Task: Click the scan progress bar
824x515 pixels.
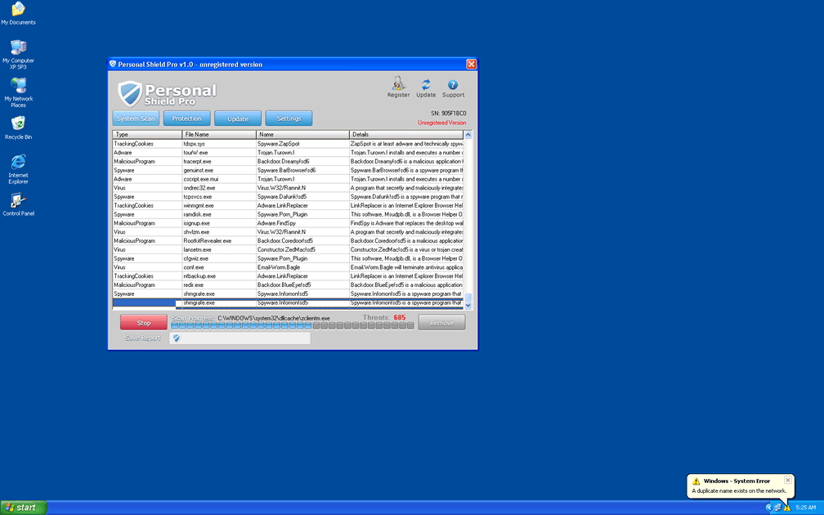Action: [293, 325]
